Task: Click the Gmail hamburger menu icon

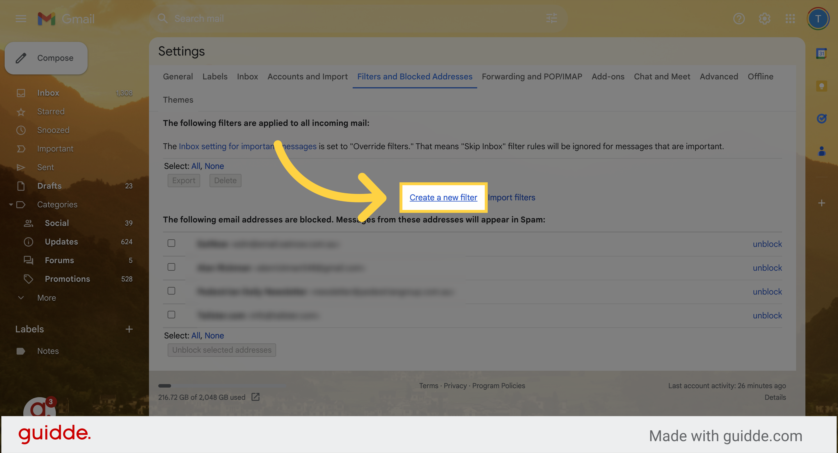Action: [x=21, y=17]
